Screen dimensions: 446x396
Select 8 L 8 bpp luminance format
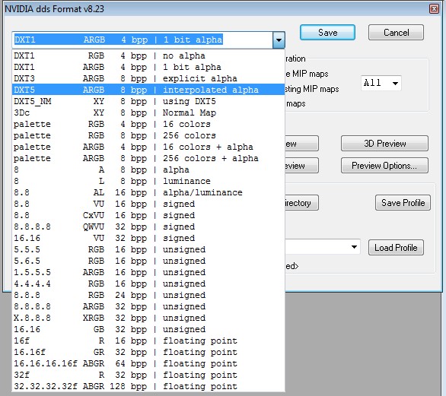click(x=148, y=181)
